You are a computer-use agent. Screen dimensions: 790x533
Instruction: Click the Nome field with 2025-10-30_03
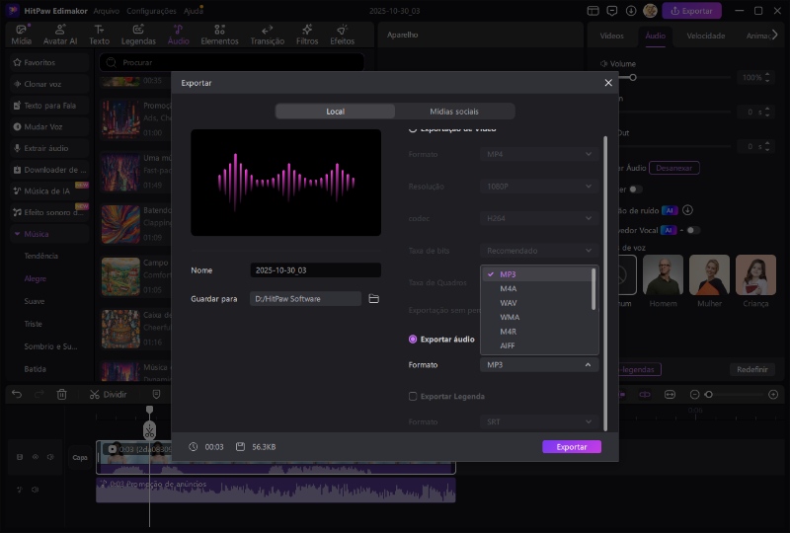(x=315, y=269)
